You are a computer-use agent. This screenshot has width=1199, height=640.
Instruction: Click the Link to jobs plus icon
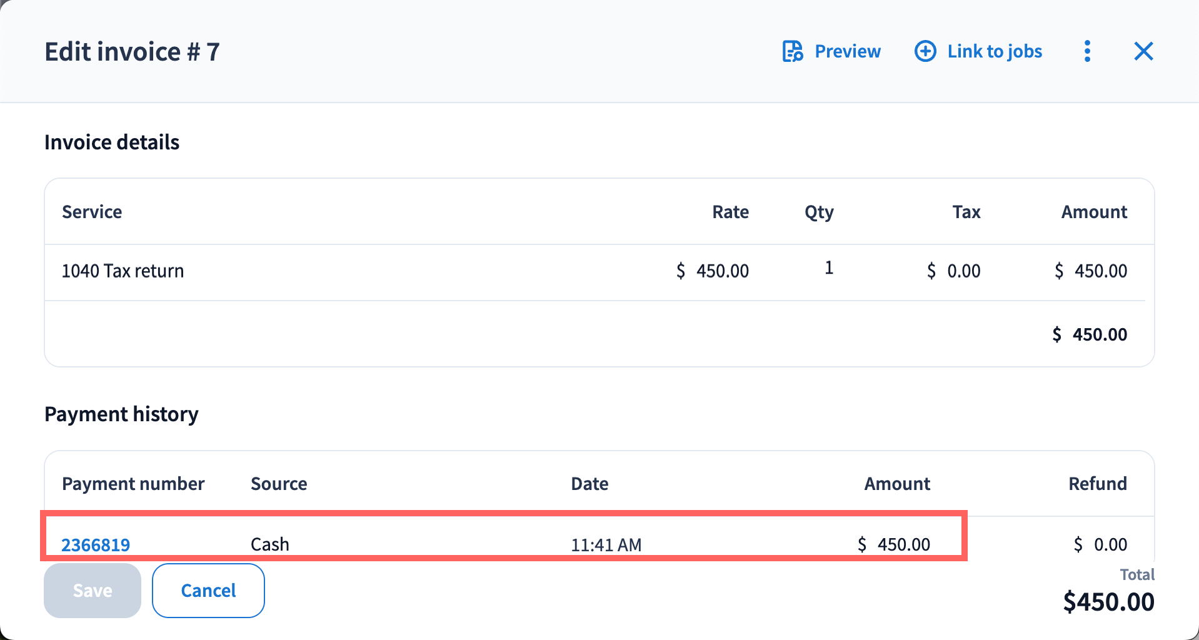coord(925,51)
